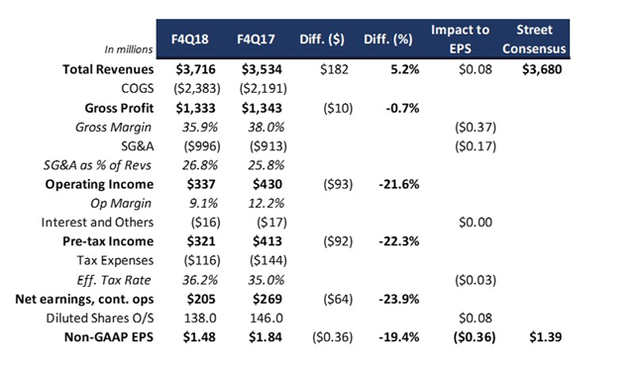Click the Interest and Others label
Viewport: 642px width, 366px height.
(x=97, y=222)
